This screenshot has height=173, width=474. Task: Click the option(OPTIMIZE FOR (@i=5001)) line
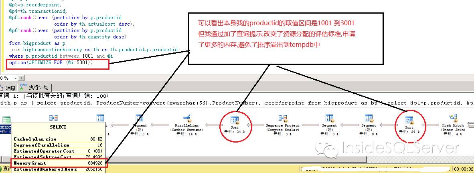(x=51, y=62)
